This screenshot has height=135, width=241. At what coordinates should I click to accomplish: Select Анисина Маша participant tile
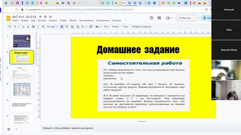(226, 50)
